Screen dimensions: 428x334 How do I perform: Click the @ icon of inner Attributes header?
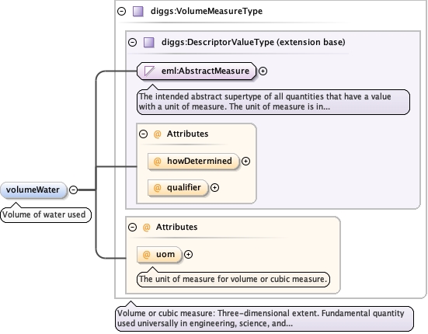(157, 134)
